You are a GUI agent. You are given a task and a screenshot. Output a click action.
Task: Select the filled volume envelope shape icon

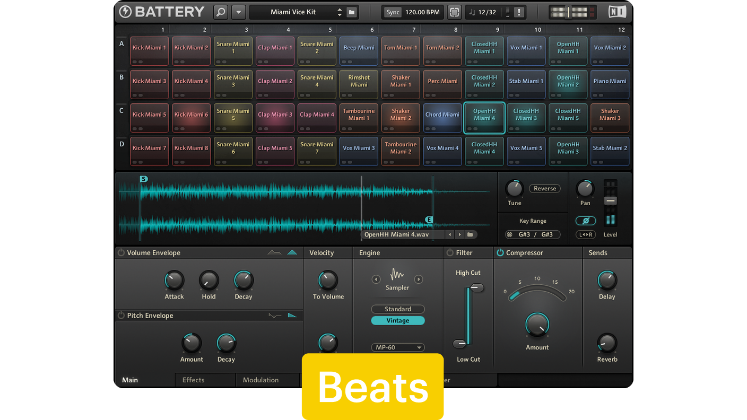pyautogui.click(x=292, y=253)
